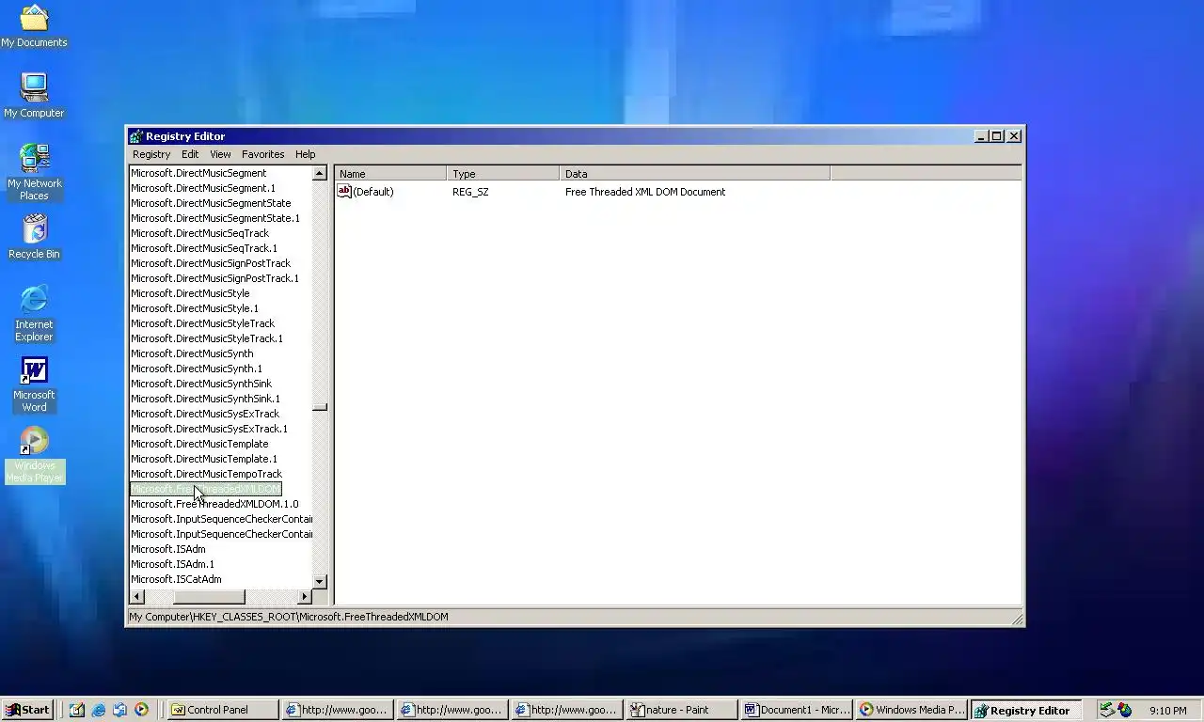Select the Microsoft.FreeThreadedXMLDOM.1.0 key
The image size is (1204, 722).
click(x=214, y=504)
